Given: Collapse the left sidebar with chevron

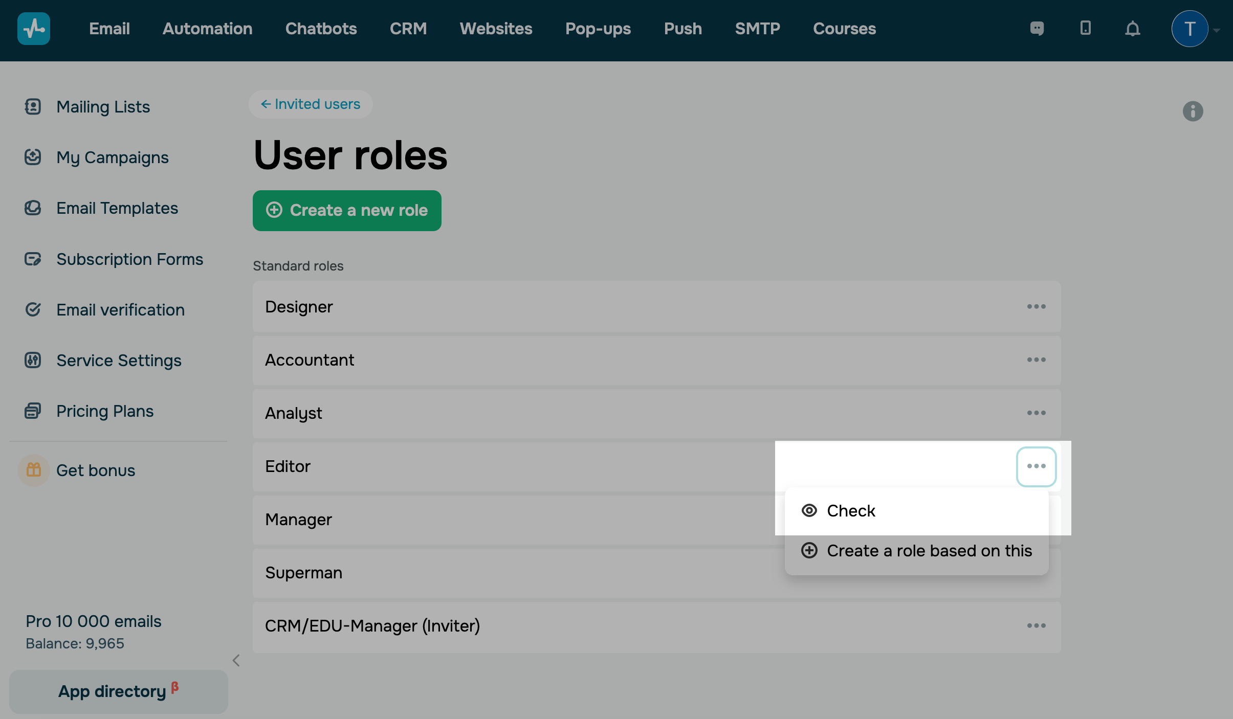Looking at the screenshot, I should pyautogui.click(x=236, y=661).
